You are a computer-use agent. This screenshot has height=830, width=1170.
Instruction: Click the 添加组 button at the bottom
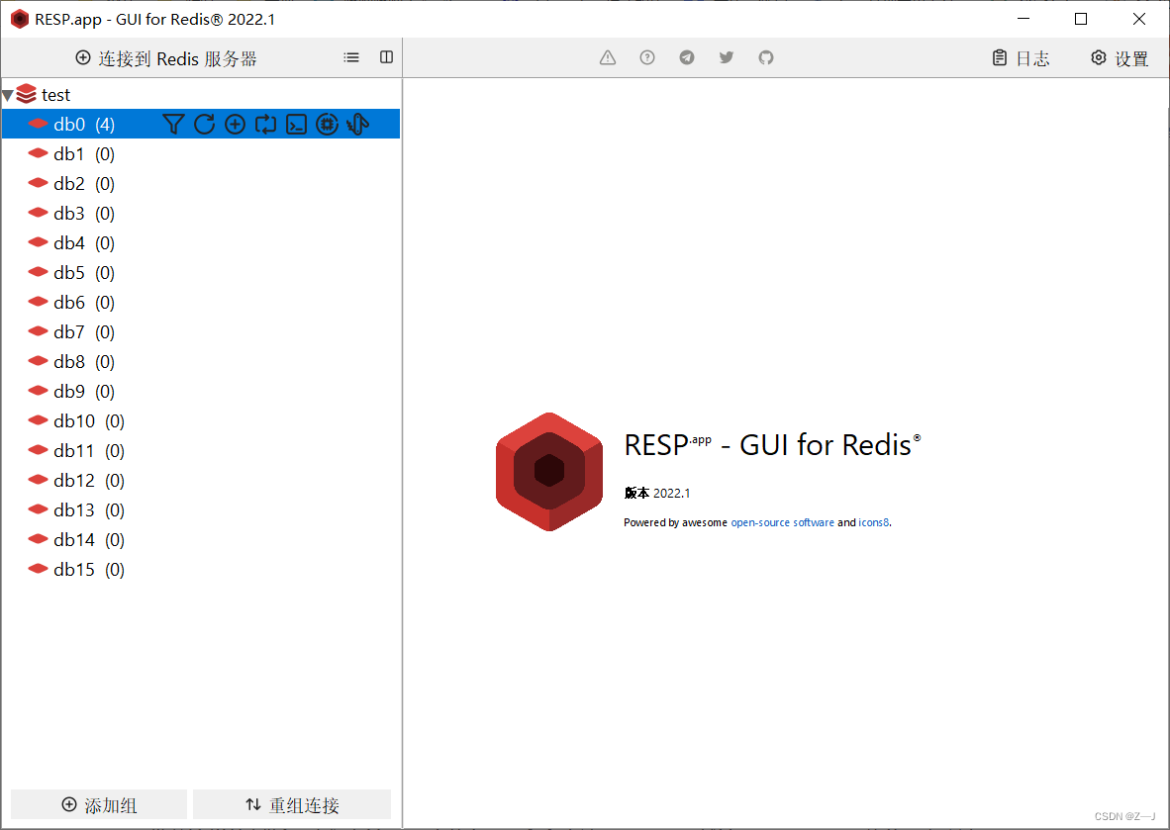[x=98, y=804]
